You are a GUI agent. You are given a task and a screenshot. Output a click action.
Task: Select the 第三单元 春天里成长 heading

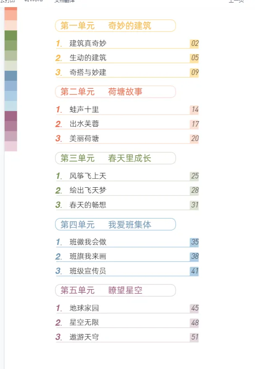pyautogui.click(x=115, y=158)
